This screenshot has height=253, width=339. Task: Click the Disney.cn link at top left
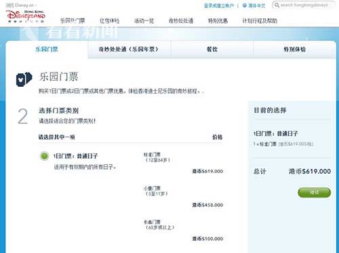(21, 5)
